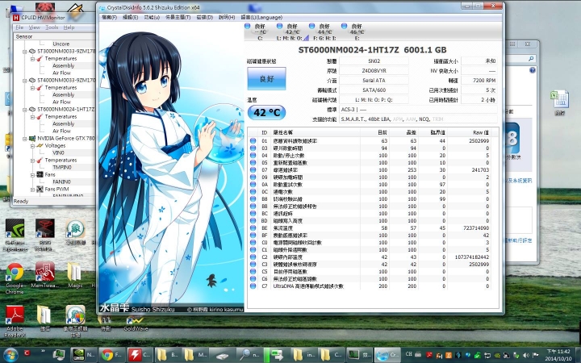Open the MemTweak desktop shortcut

[45, 275]
